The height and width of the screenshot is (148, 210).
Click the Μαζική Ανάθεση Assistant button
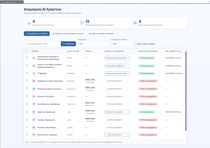click(x=102, y=34)
